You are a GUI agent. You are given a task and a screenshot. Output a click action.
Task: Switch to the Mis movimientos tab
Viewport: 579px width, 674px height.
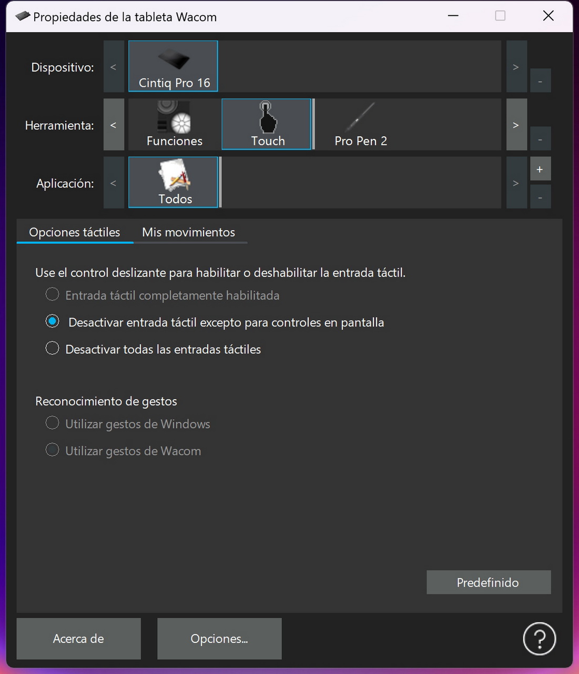pos(188,232)
